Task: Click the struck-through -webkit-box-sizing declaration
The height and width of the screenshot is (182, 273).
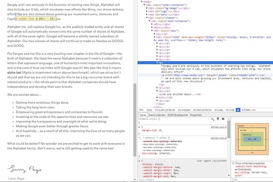Action: [162, 141]
